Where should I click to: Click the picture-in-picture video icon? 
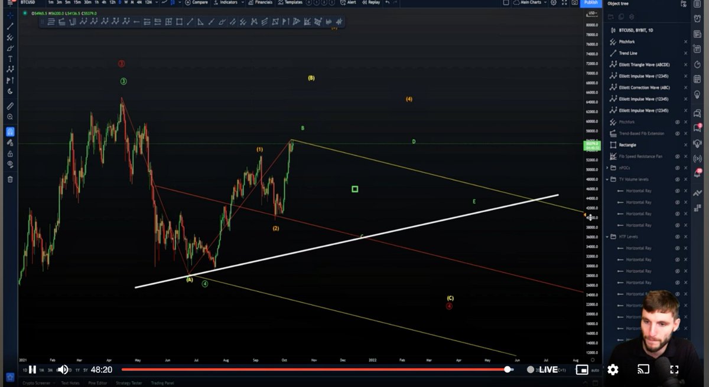(582, 370)
